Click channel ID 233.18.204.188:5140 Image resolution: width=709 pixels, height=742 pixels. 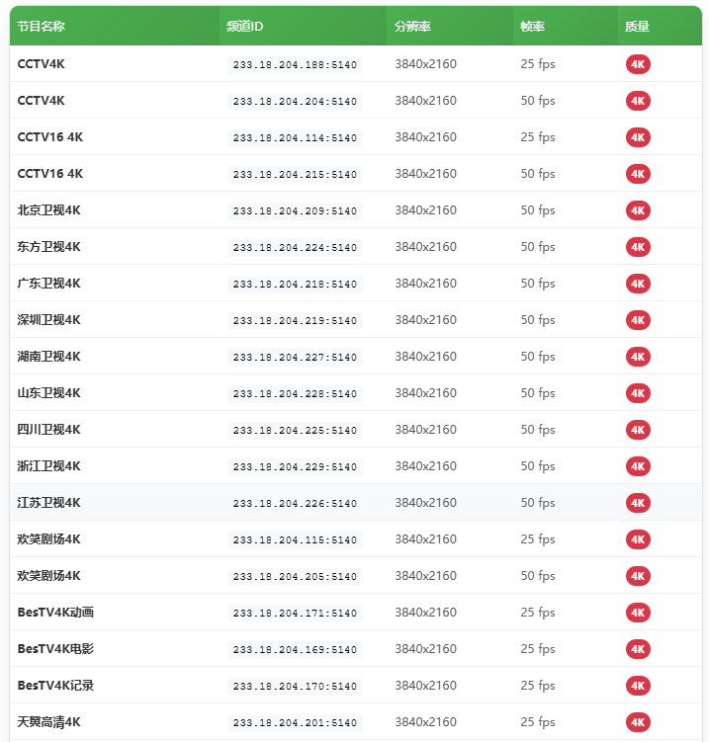295,65
